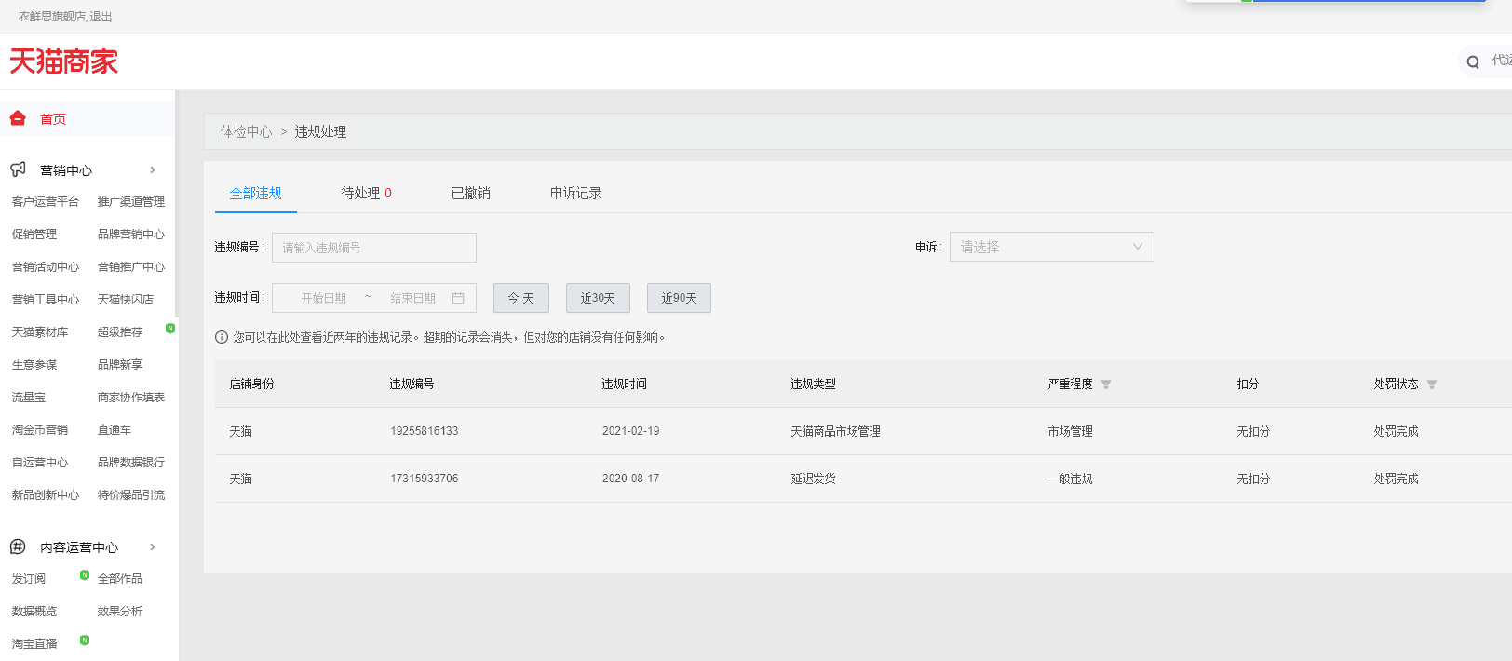
Task: Open 超级推荐 in the sidebar
Action: 120,331
